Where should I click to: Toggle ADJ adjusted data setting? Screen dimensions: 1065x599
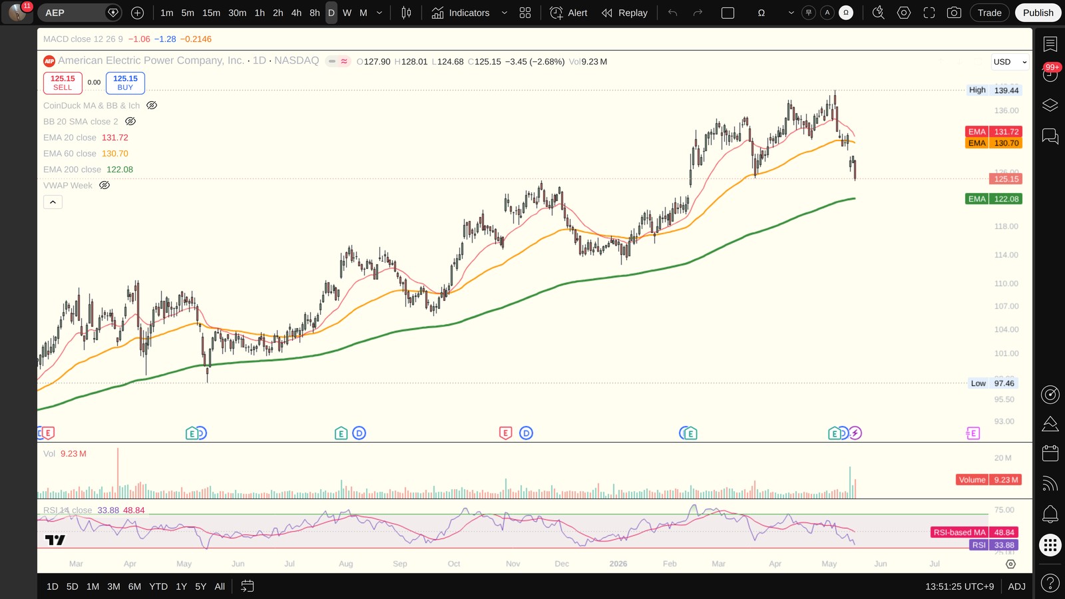click(x=1016, y=586)
